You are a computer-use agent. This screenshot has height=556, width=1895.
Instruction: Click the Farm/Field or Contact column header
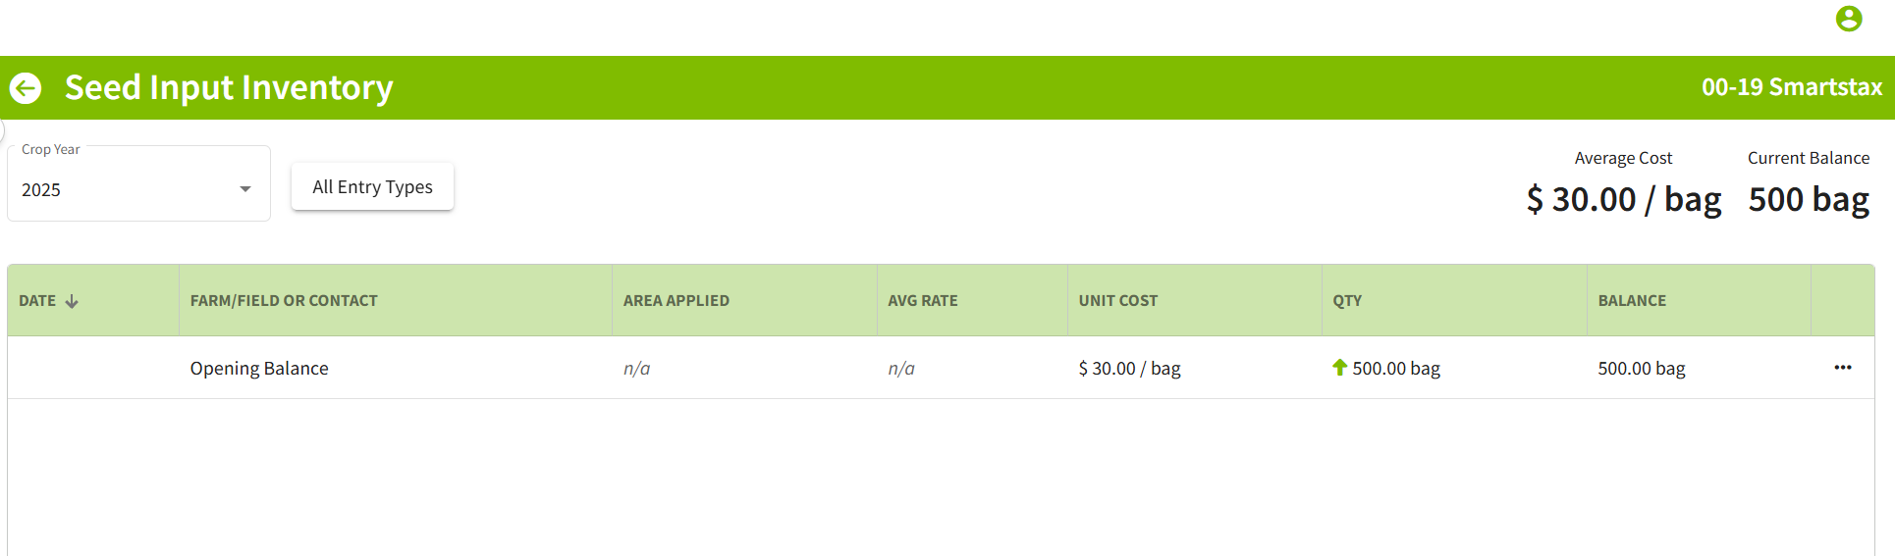pos(284,301)
